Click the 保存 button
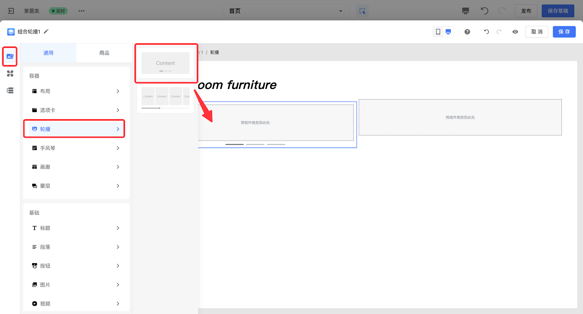The width and height of the screenshot is (583, 314). coord(564,32)
